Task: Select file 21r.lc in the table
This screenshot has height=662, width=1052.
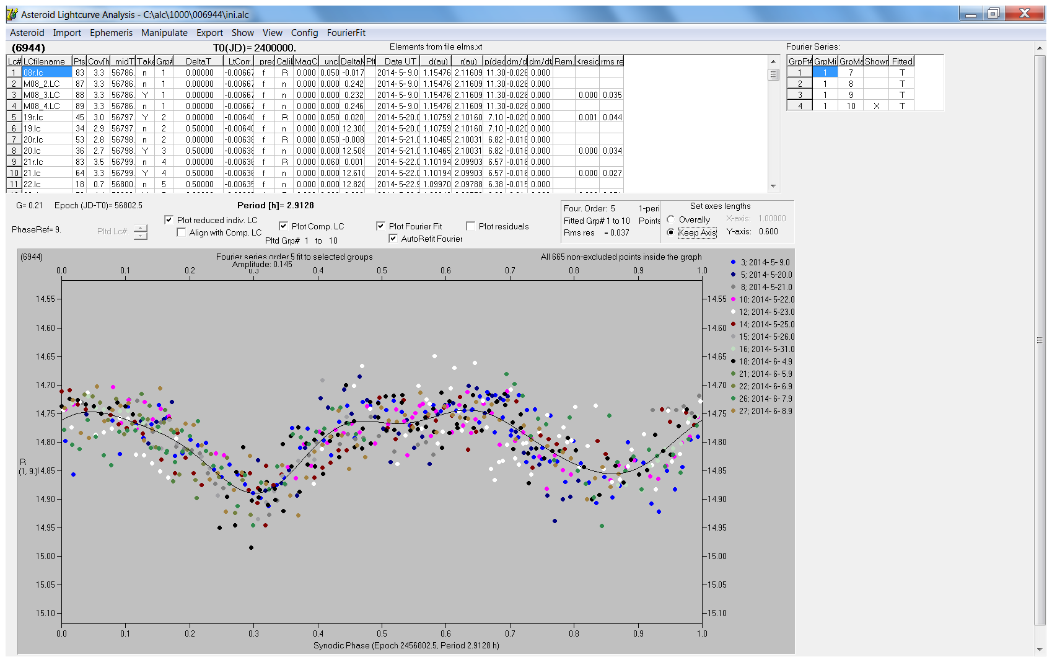Action: [47, 162]
